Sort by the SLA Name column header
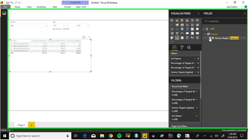Viewport: 249px width, 140px height. (x=14, y=41)
